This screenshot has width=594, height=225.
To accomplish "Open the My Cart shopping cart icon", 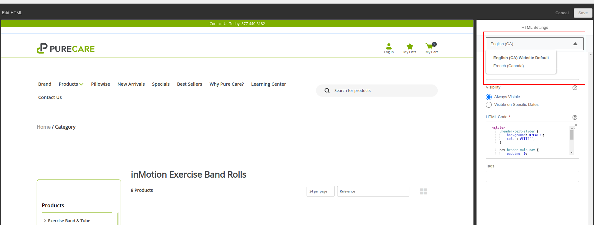I will pos(430,46).
